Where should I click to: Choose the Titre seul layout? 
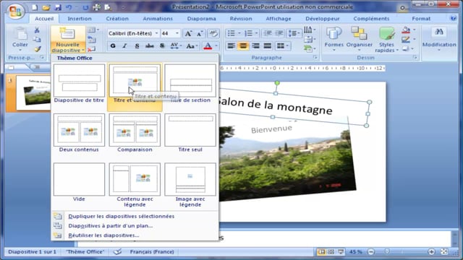[x=190, y=133]
